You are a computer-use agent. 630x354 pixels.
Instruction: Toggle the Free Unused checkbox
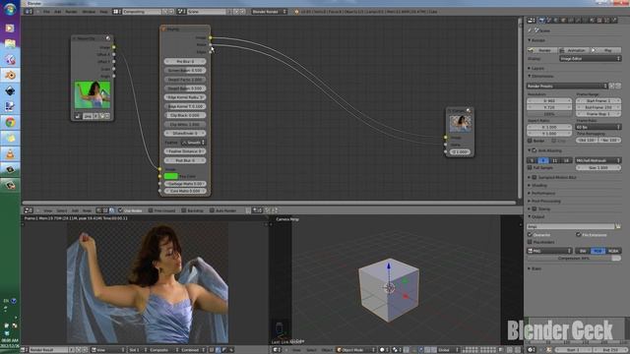[151, 210]
